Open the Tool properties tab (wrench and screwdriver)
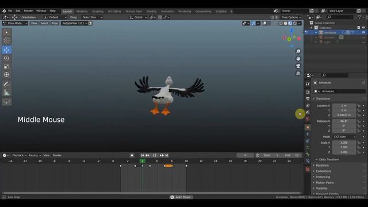The height and width of the screenshot is (207, 368). click(x=308, y=84)
